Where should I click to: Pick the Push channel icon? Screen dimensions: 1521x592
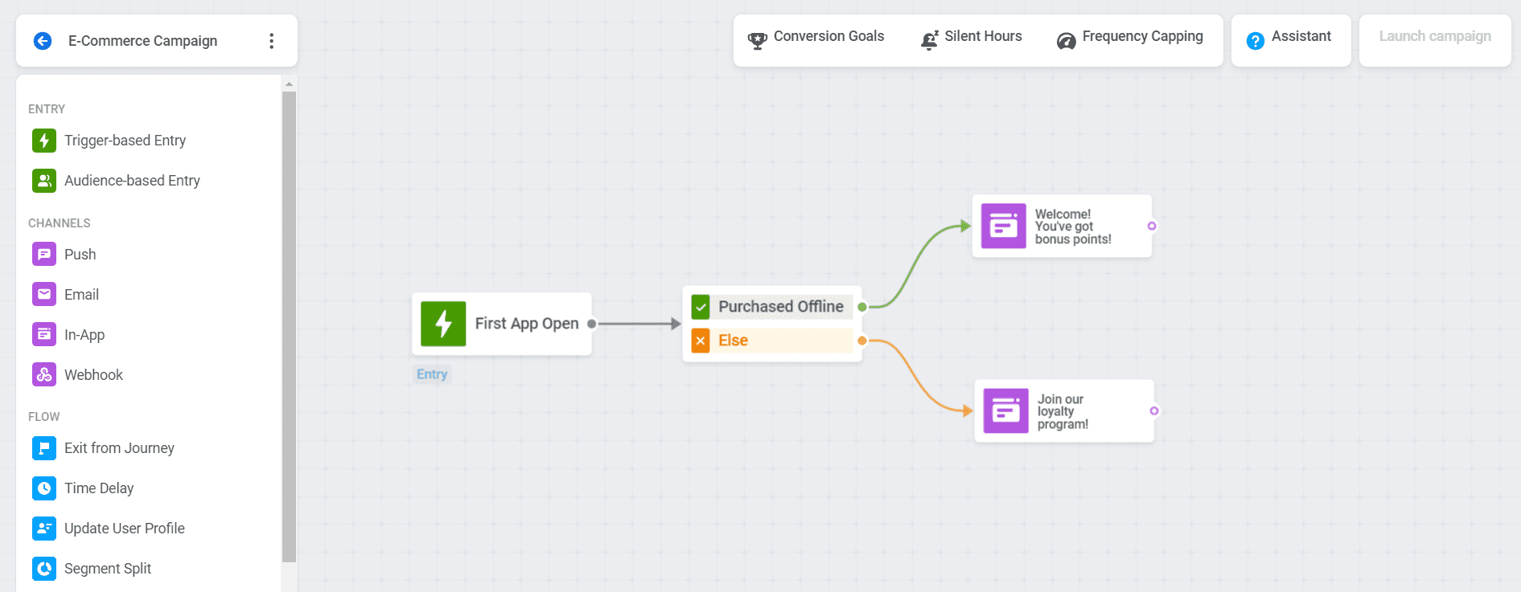[44, 255]
